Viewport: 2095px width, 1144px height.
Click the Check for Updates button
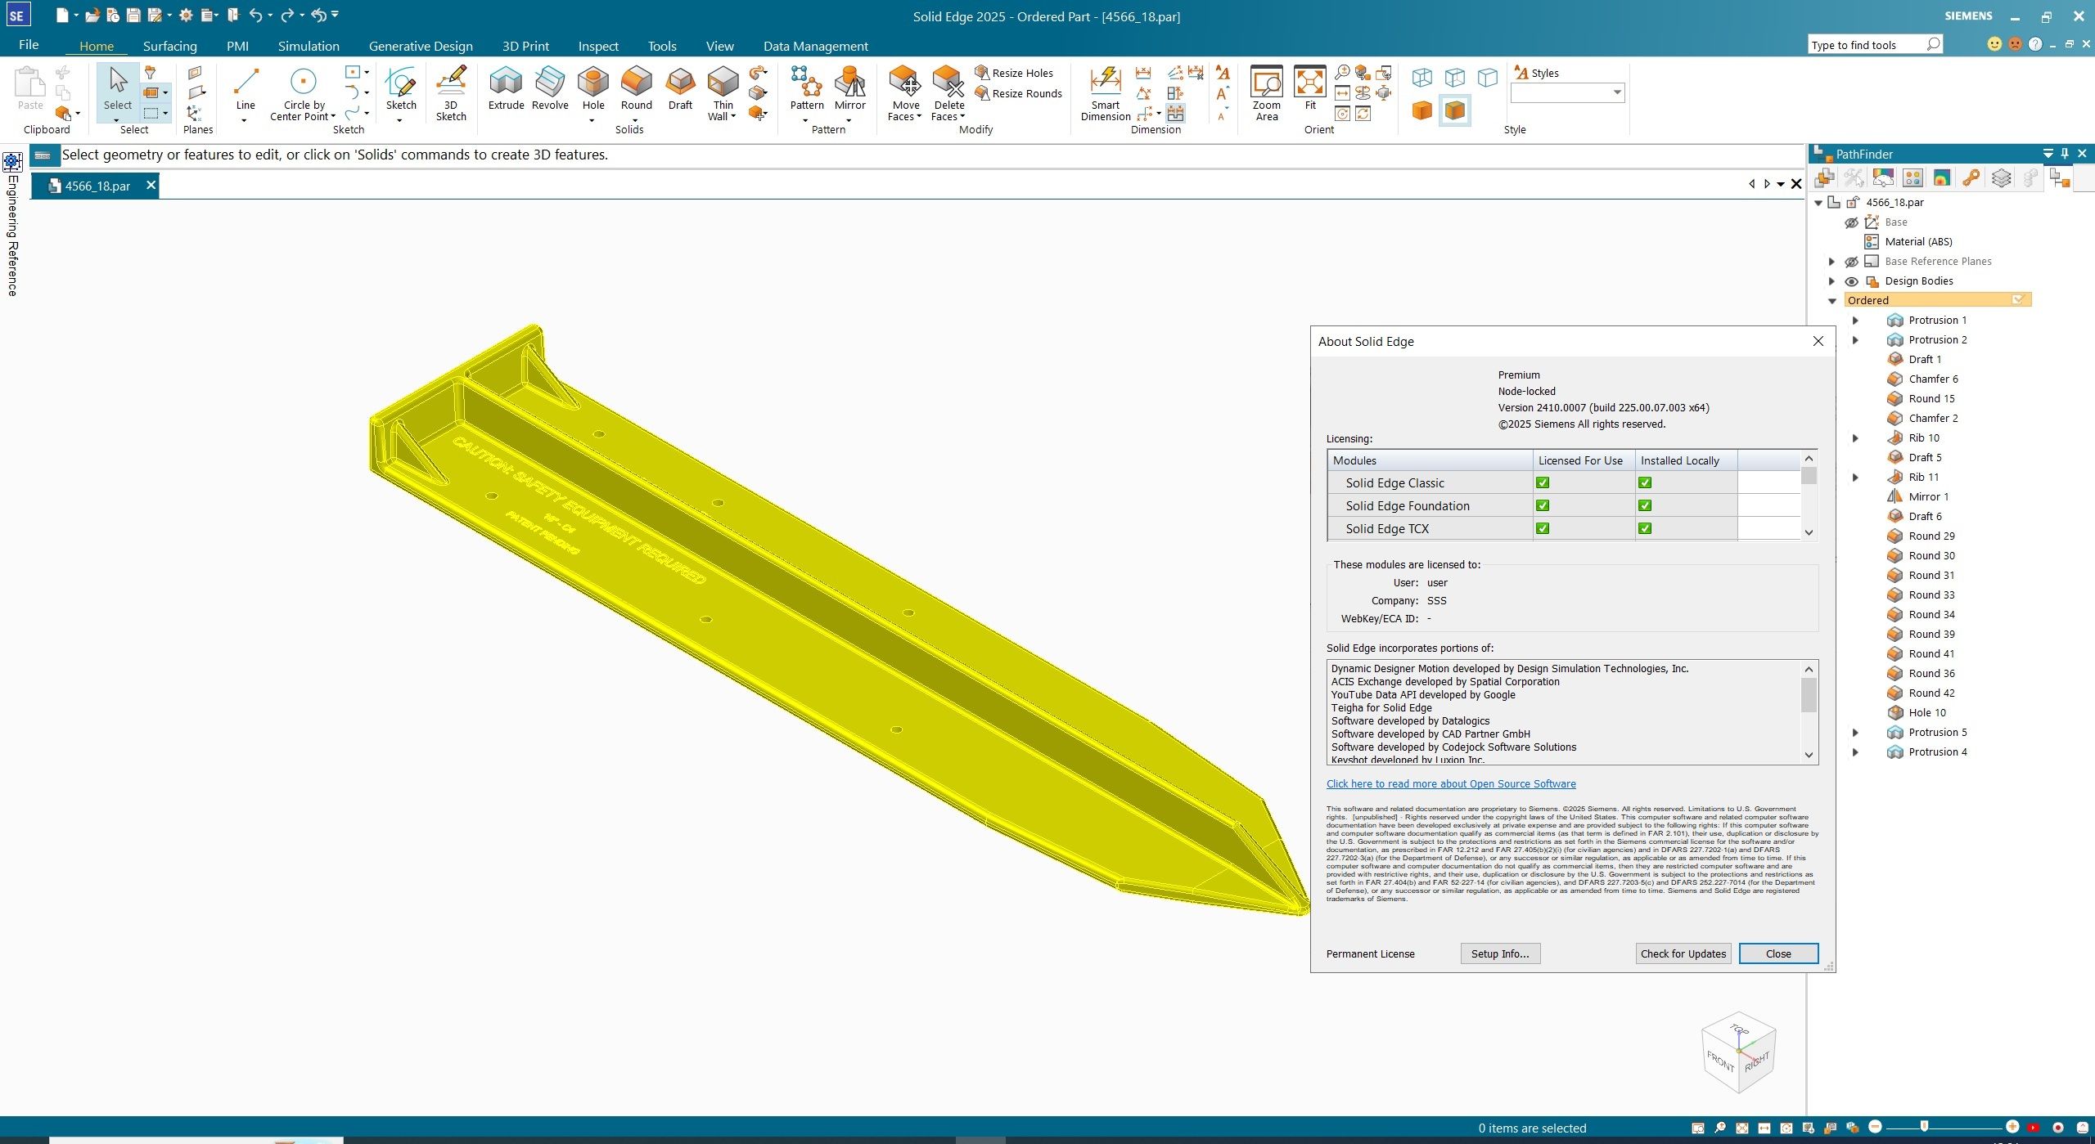1682,953
